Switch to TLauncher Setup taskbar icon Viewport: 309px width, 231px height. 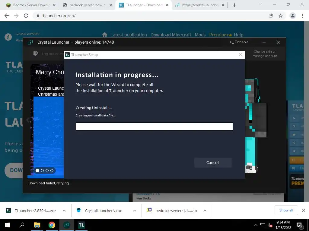point(81,225)
